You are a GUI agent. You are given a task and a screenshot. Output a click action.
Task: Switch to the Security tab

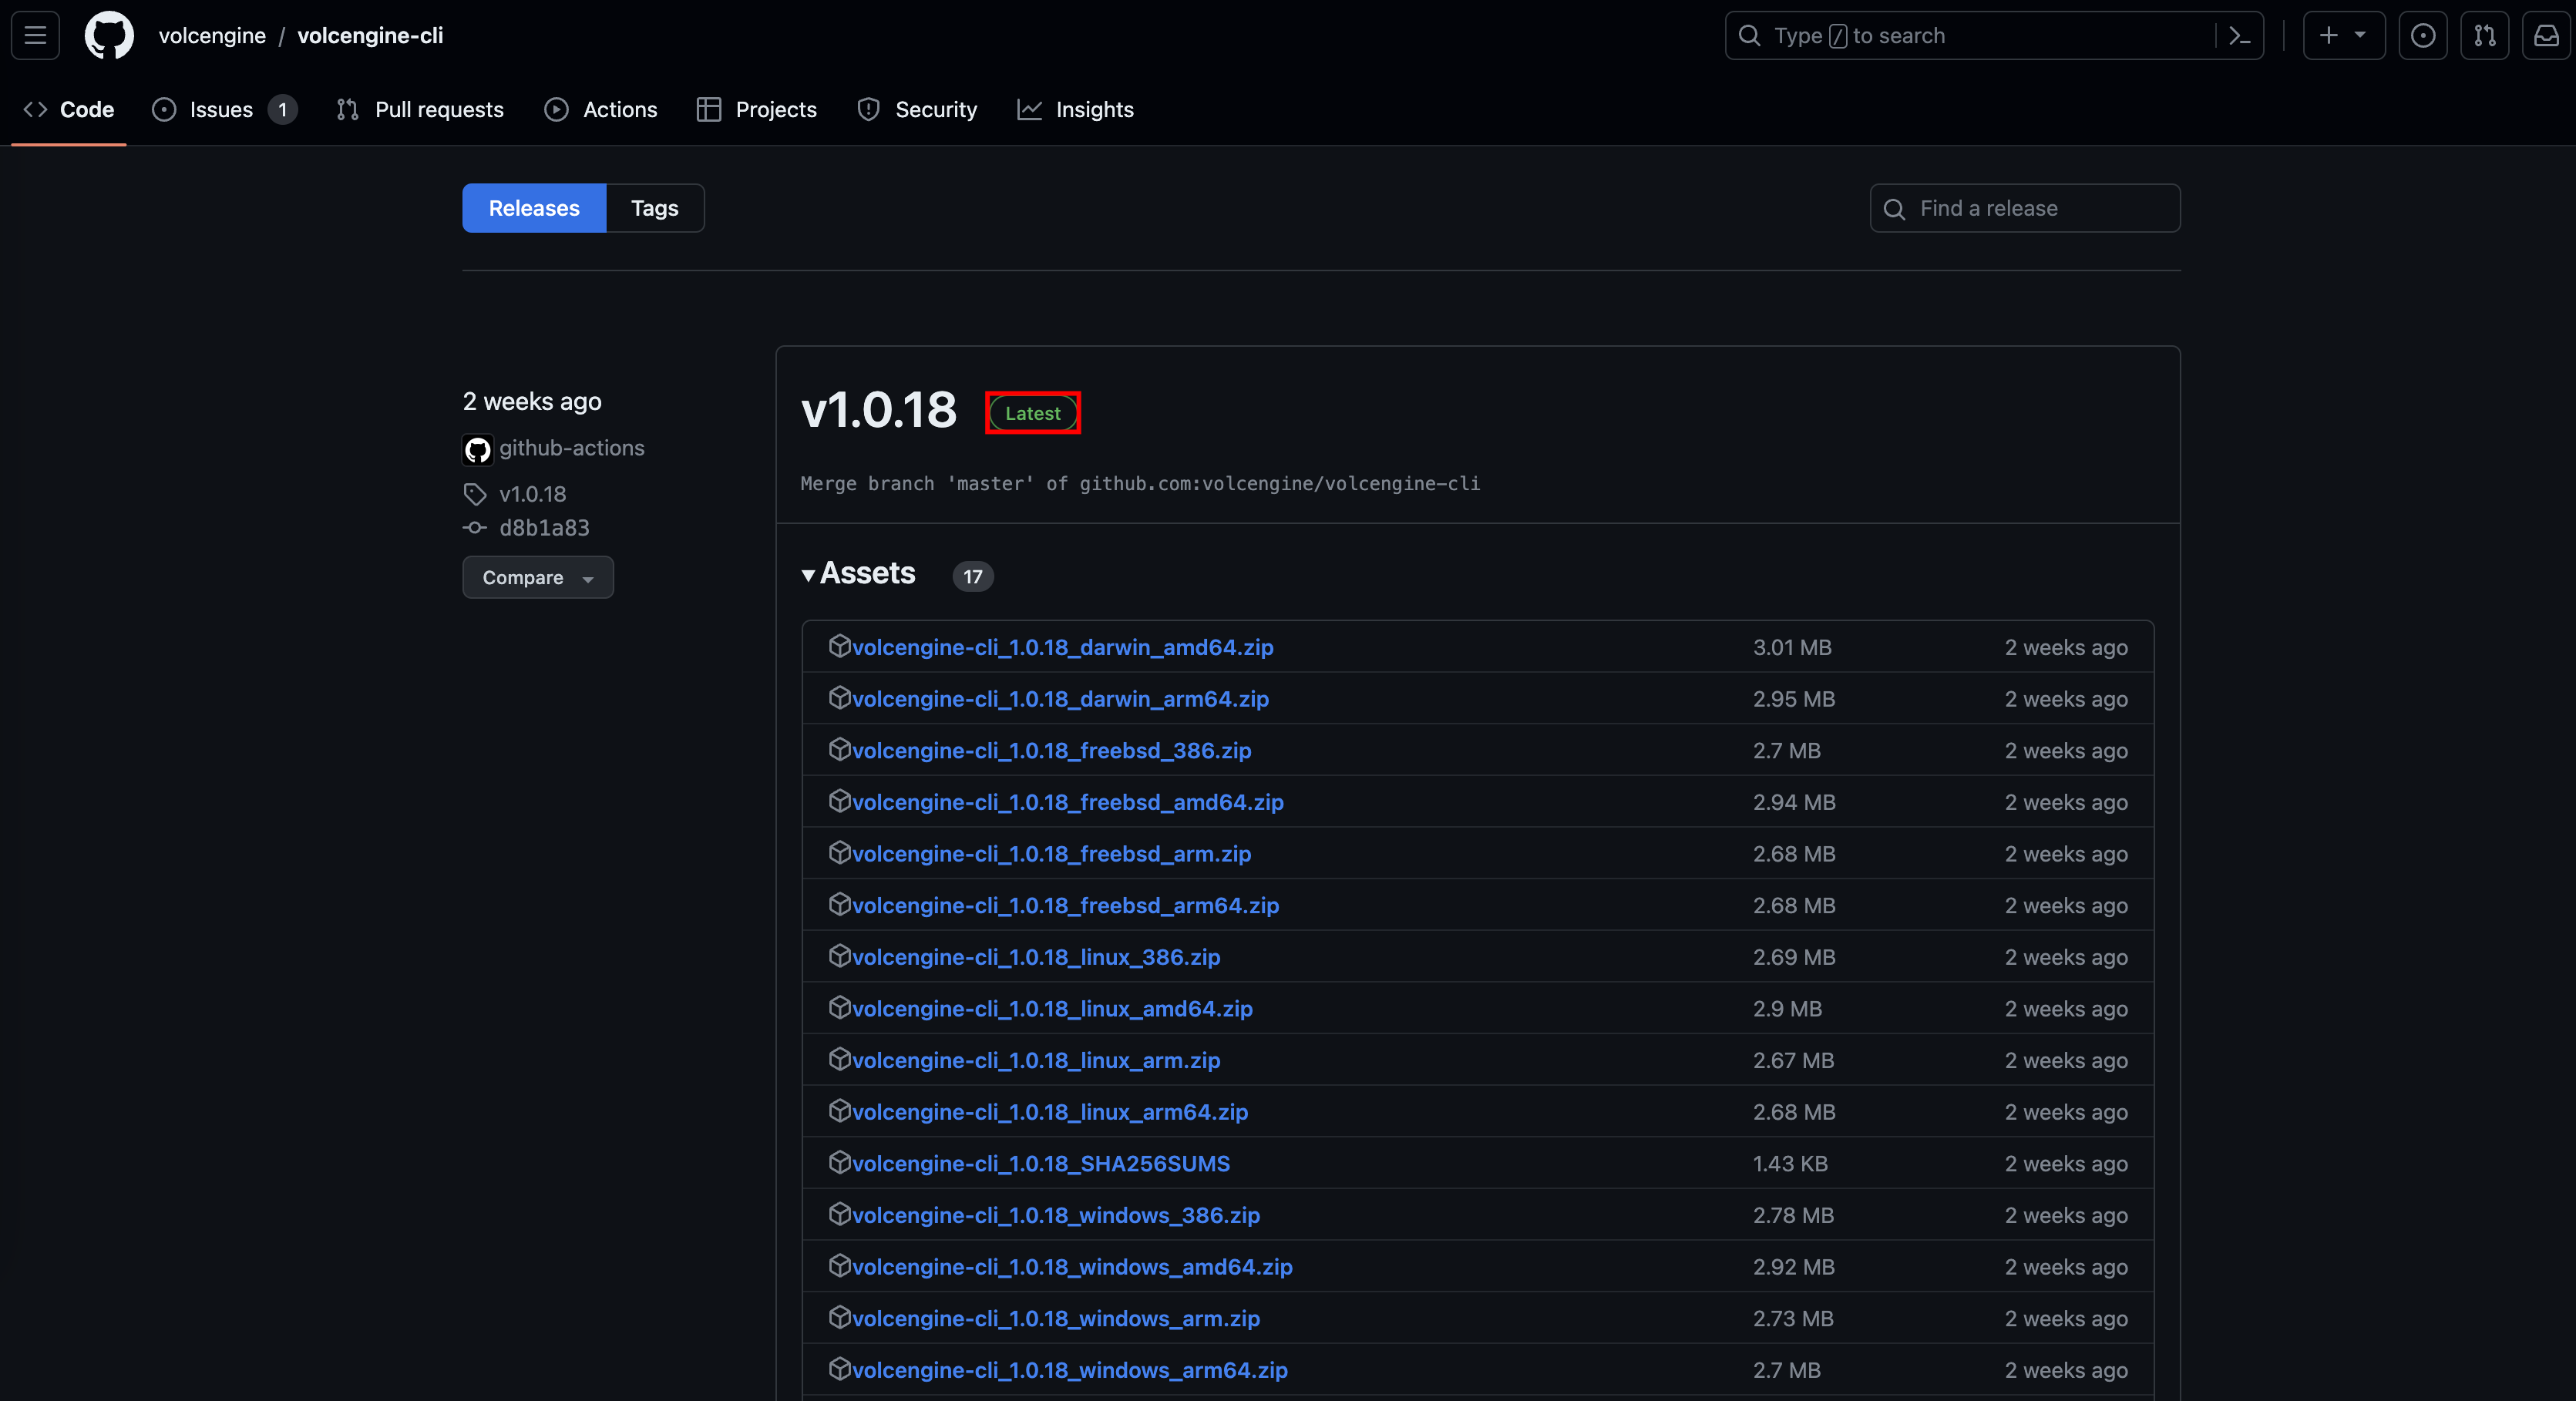[917, 110]
